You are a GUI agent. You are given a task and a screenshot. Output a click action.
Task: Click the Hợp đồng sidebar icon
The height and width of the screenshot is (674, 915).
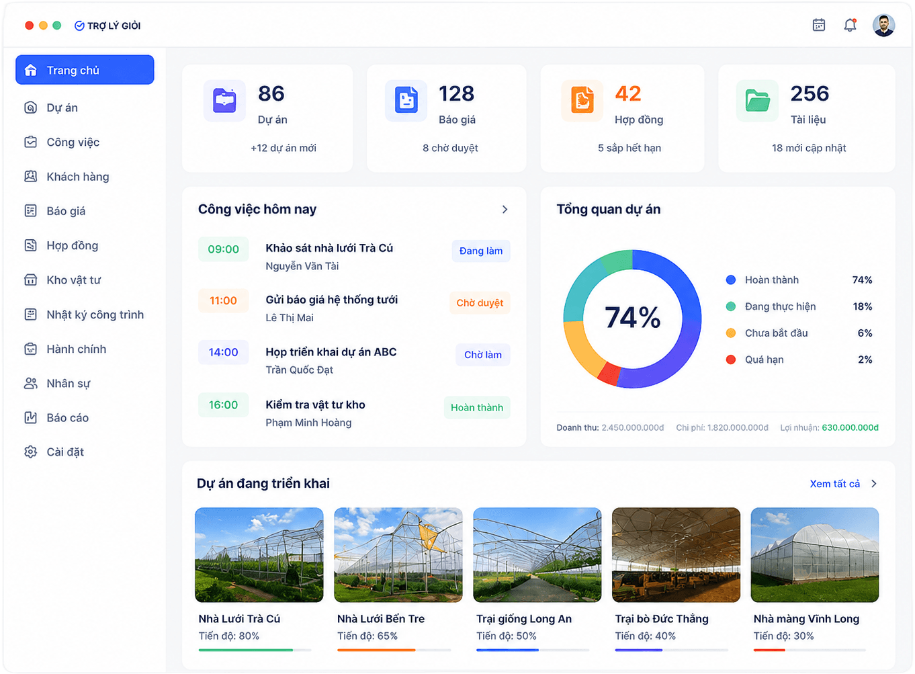point(31,245)
